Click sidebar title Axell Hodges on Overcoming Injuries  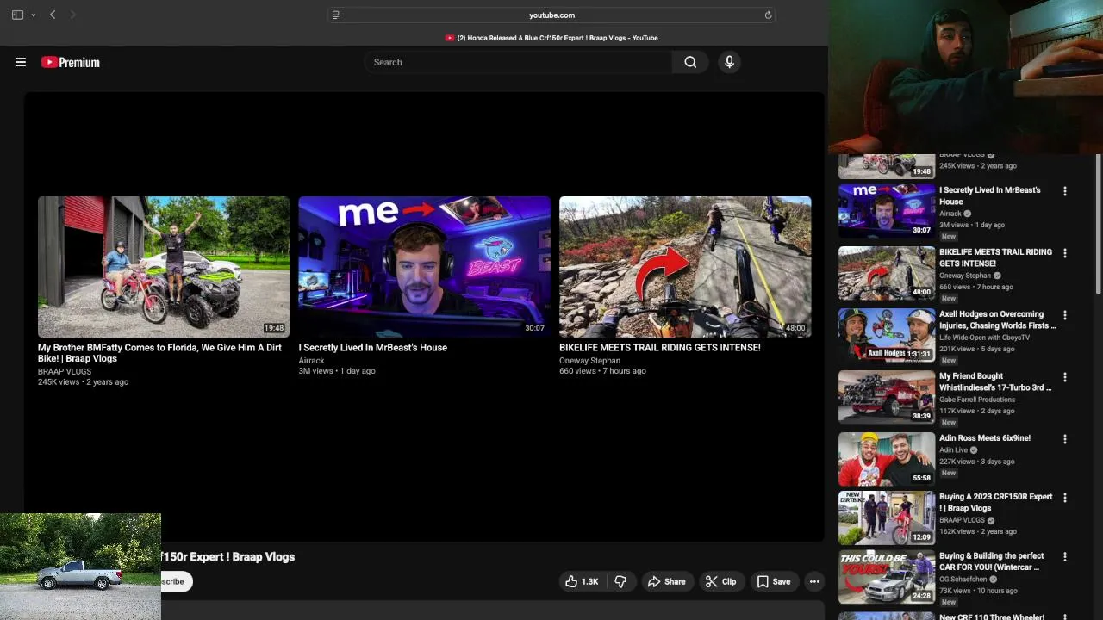click(997, 319)
